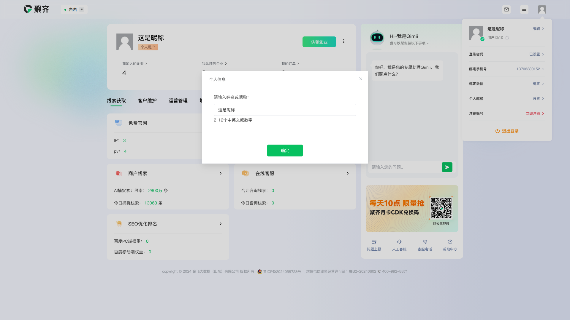Click the Qimii question input box

pos(405,167)
